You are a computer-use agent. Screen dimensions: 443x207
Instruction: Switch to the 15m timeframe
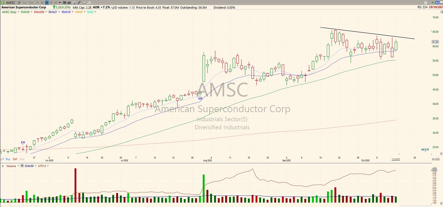point(31,3)
